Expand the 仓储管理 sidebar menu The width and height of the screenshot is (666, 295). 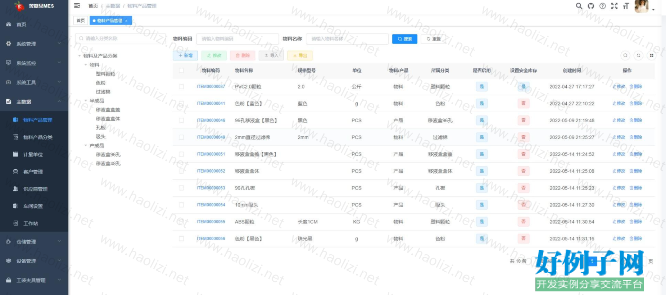[34, 242]
